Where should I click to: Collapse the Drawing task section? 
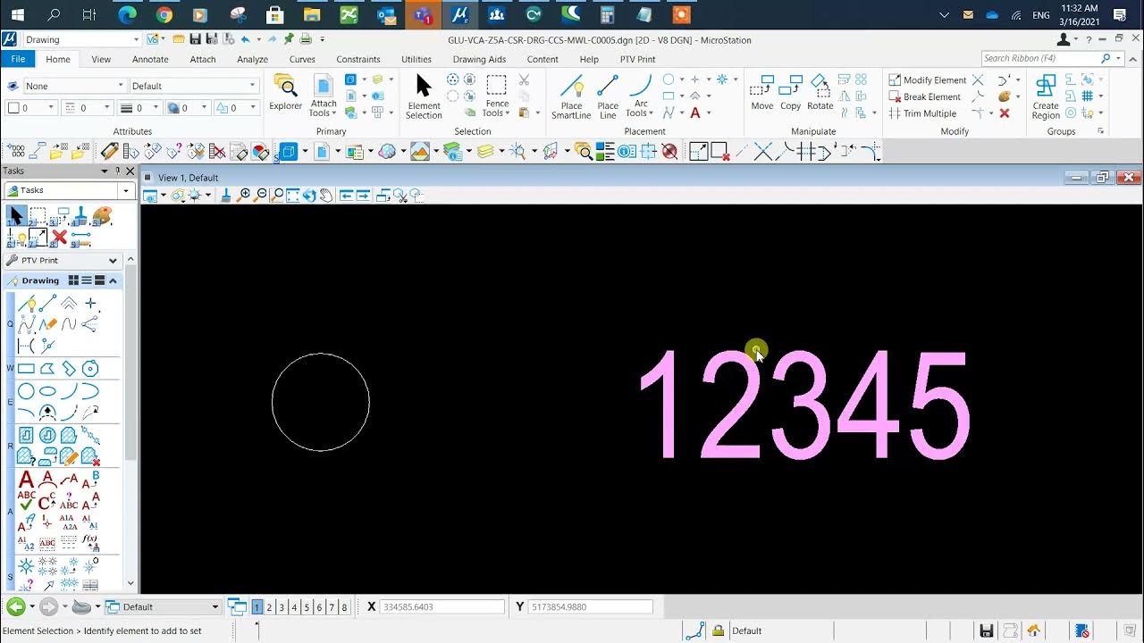click(113, 280)
